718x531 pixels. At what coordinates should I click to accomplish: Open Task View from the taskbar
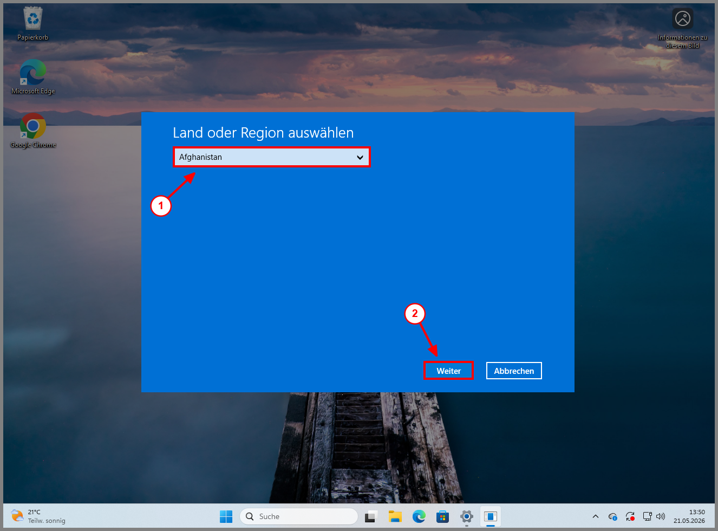coord(370,516)
